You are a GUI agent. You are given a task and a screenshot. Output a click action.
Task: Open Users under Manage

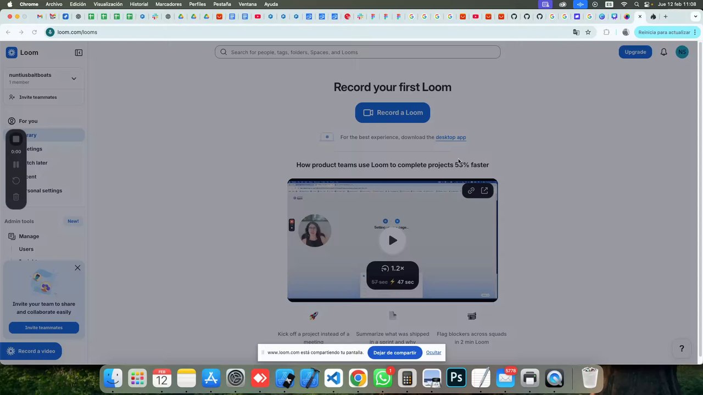(x=26, y=249)
